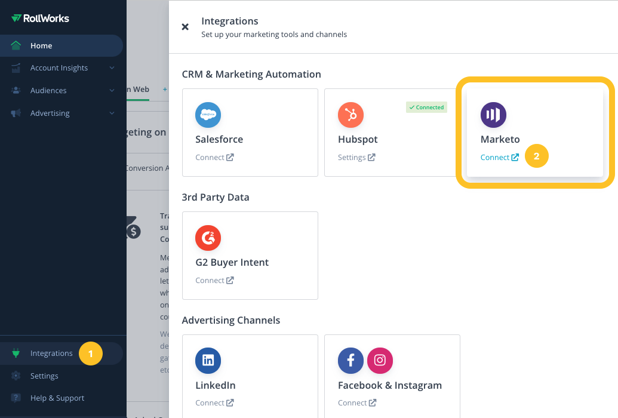Click the Salesforce cloud icon
Viewport: 618px width, 418px height.
coord(208,115)
